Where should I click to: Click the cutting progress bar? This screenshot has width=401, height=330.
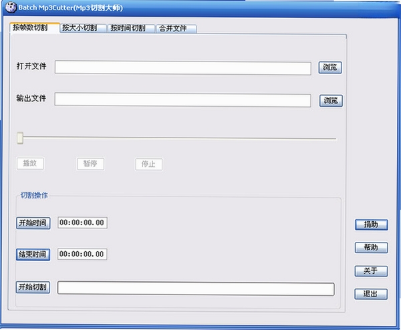tap(196, 289)
